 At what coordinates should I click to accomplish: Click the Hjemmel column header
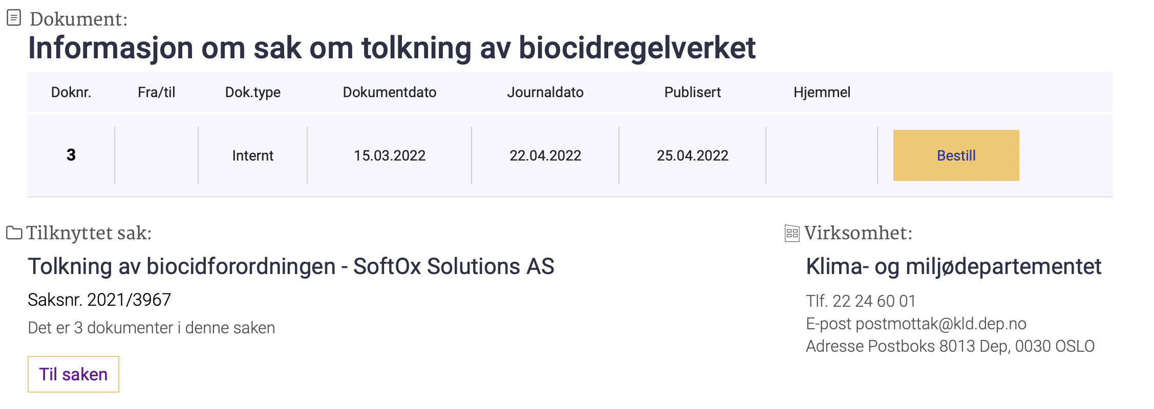pos(822,92)
